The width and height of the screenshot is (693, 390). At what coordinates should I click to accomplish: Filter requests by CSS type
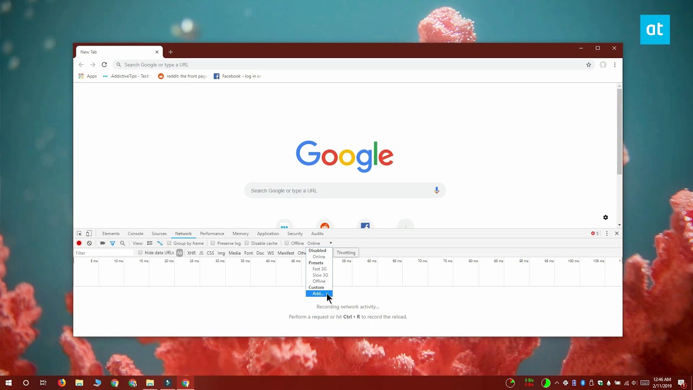[x=211, y=253]
